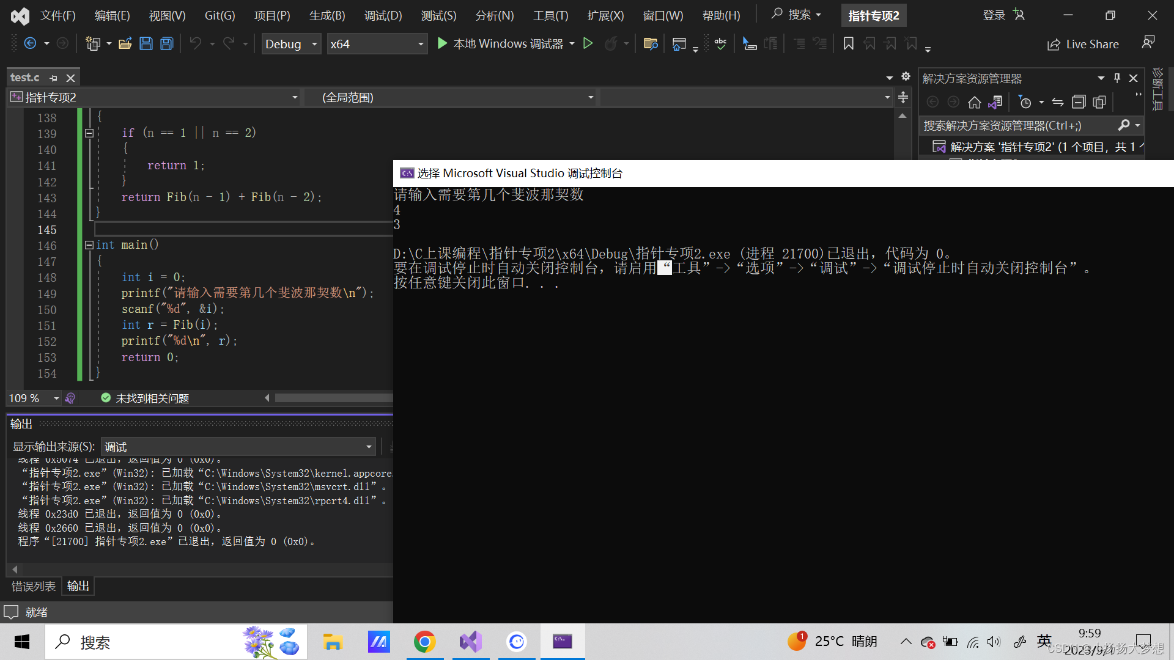Open the Git(G) menu
The height and width of the screenshot is (660, 1174).
(220, 15)
